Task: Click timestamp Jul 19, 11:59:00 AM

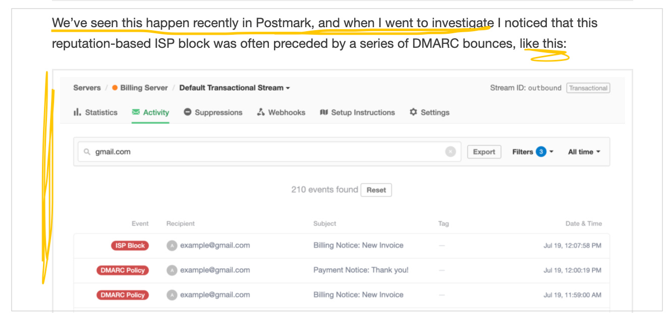Action: click(x=572, y=295)
